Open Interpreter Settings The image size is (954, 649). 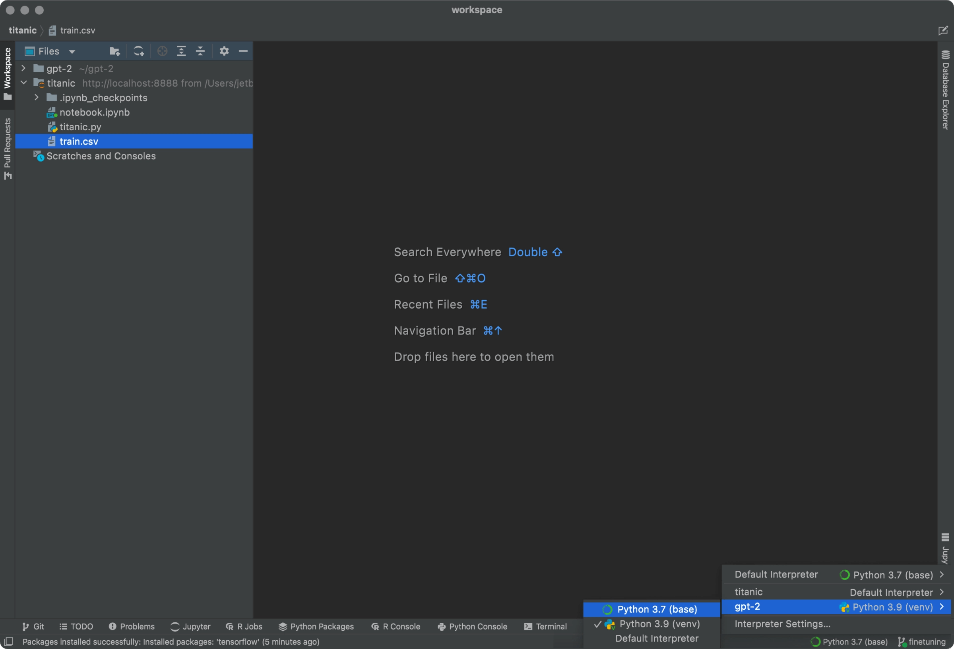tap(781, 624)
